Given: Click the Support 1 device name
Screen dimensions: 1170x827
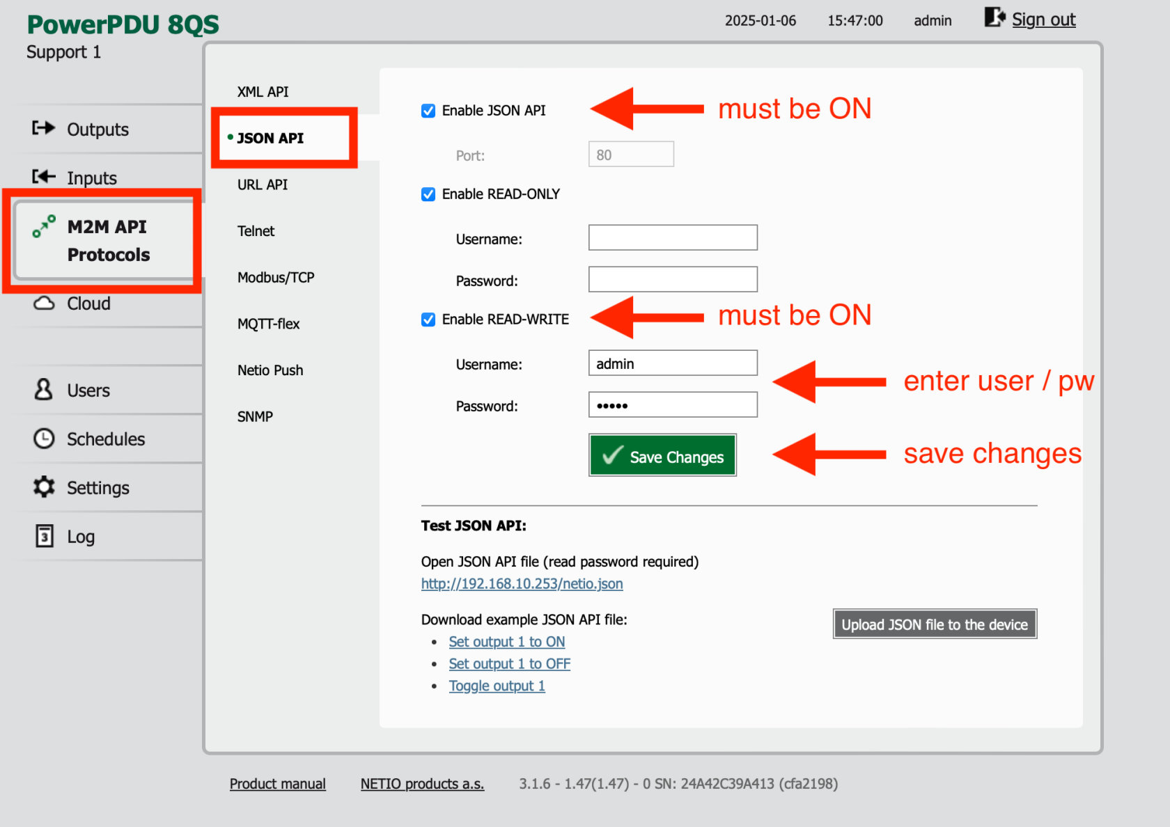Looking at the screenshot, I should (x=63, y=52).
